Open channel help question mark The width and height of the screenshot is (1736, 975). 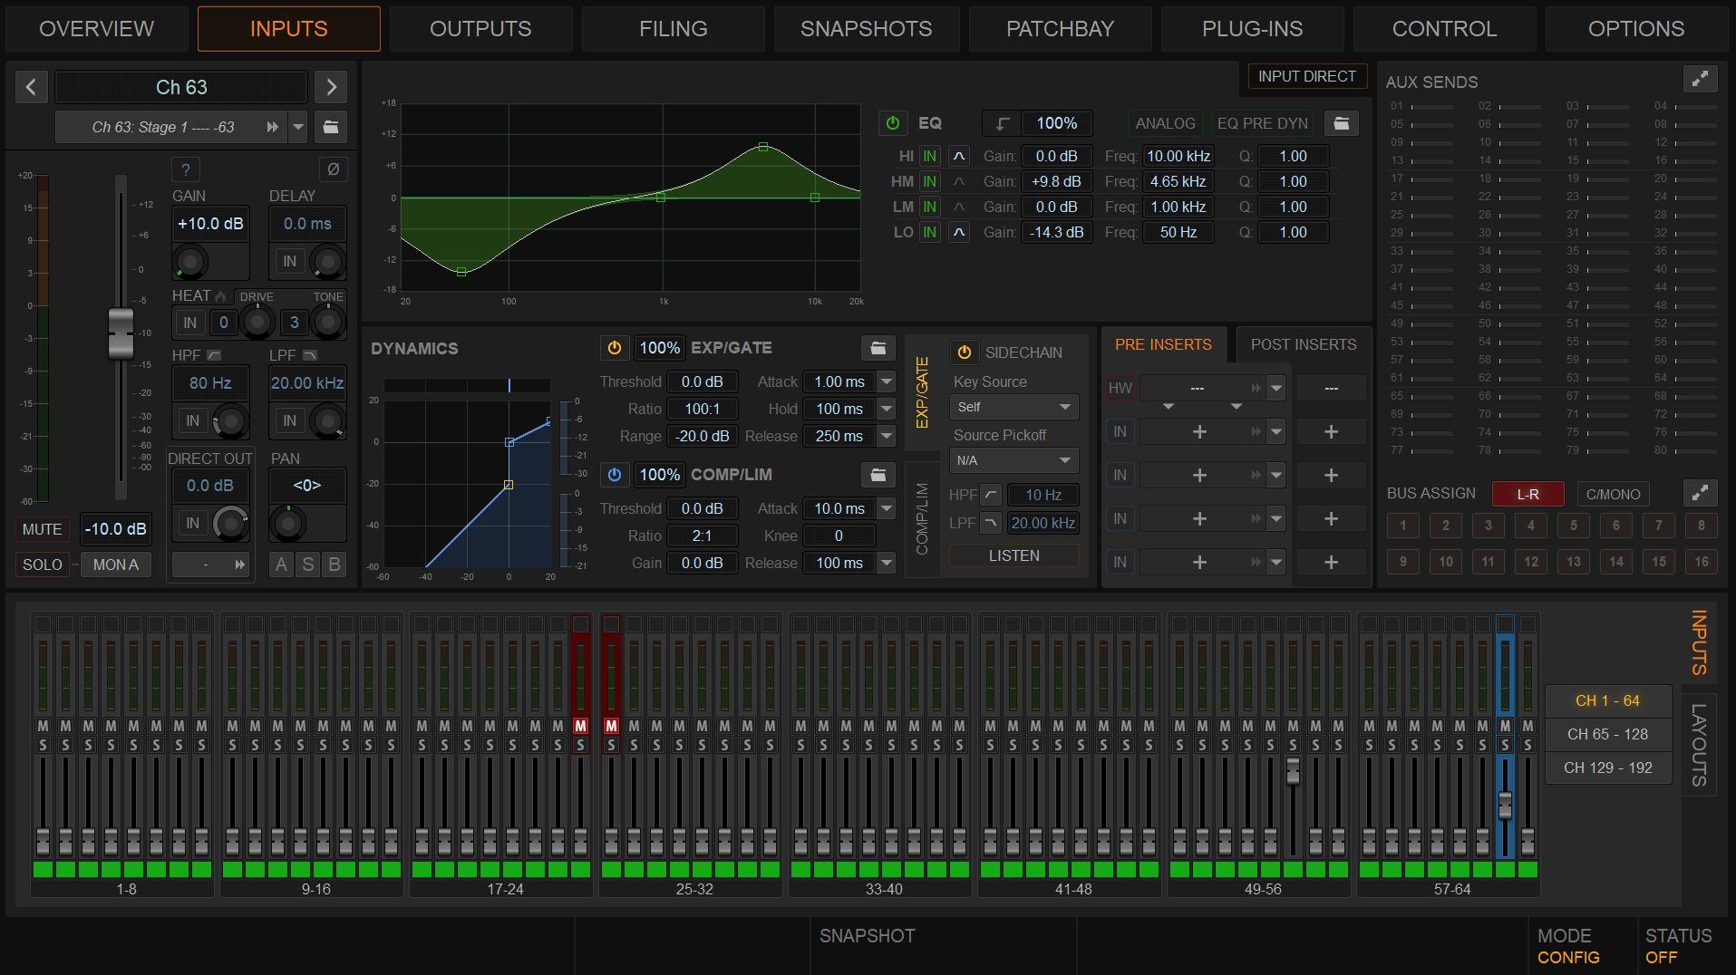(x=186, y=169)
